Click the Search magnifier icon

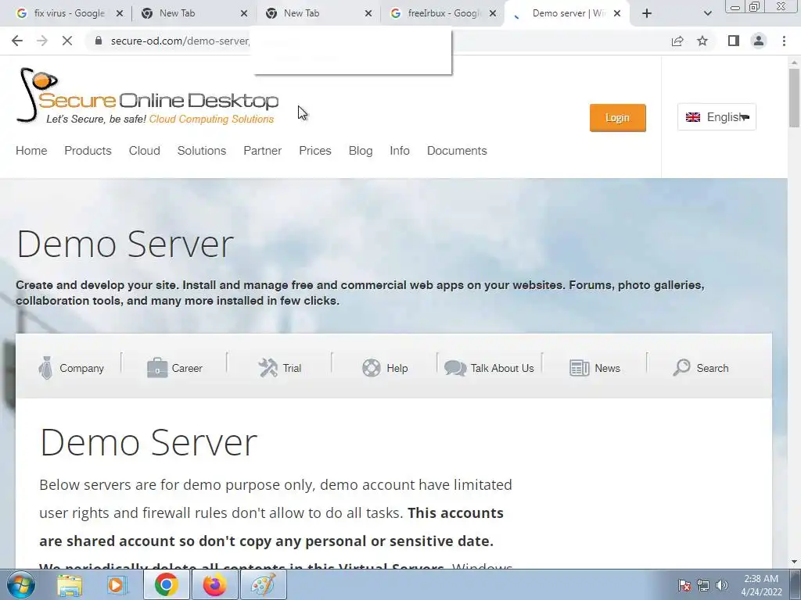click(681, 367)
